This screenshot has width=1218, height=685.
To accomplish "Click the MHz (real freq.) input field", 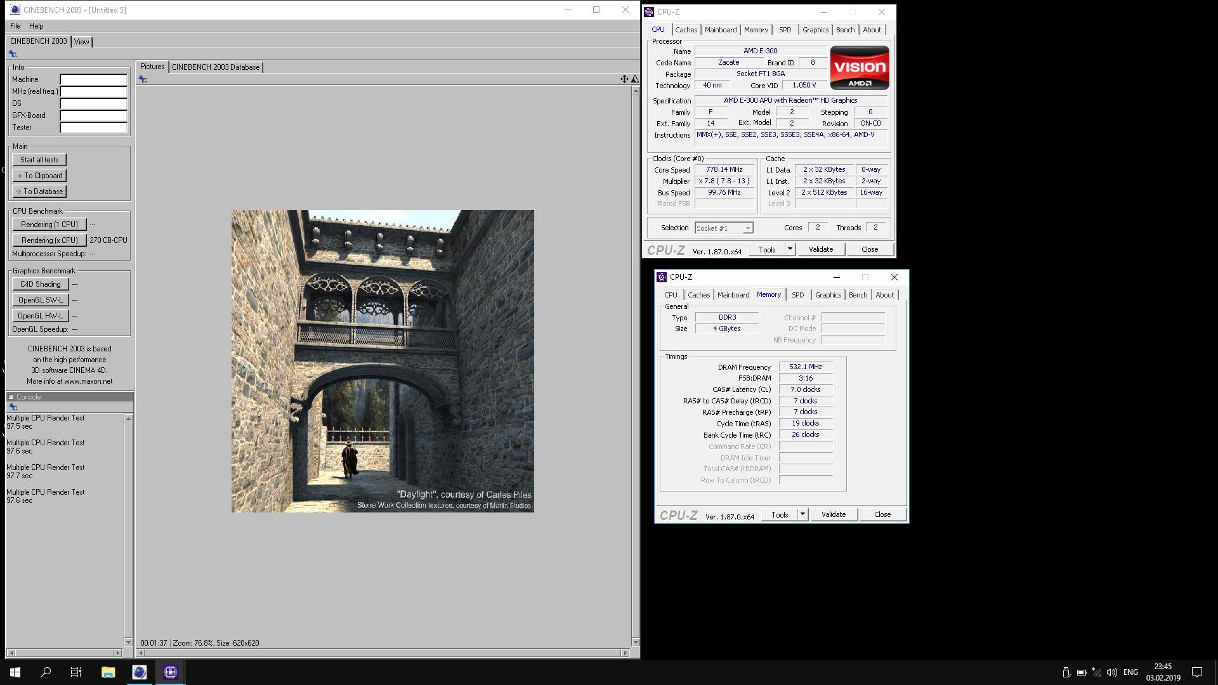I will 94,91.
